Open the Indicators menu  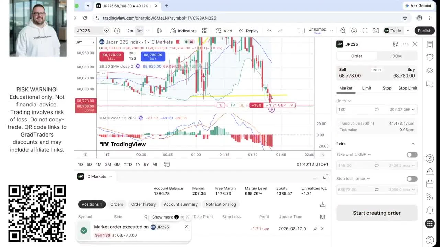coord(183,31)
